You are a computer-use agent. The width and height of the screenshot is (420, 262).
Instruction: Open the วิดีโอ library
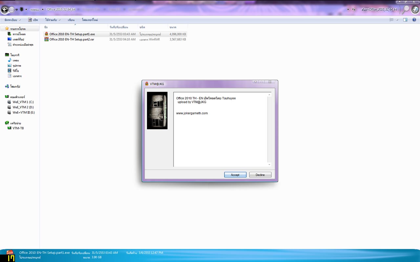coord(16,71)
